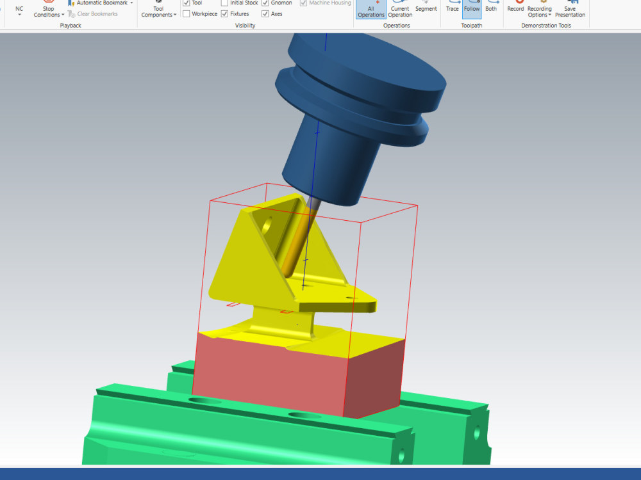Screen dimensions: 641x480
Task: Select the Segment operations mode
Action: click(426, 8)
